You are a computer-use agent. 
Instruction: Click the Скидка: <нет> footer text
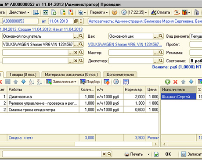point(21,138)
